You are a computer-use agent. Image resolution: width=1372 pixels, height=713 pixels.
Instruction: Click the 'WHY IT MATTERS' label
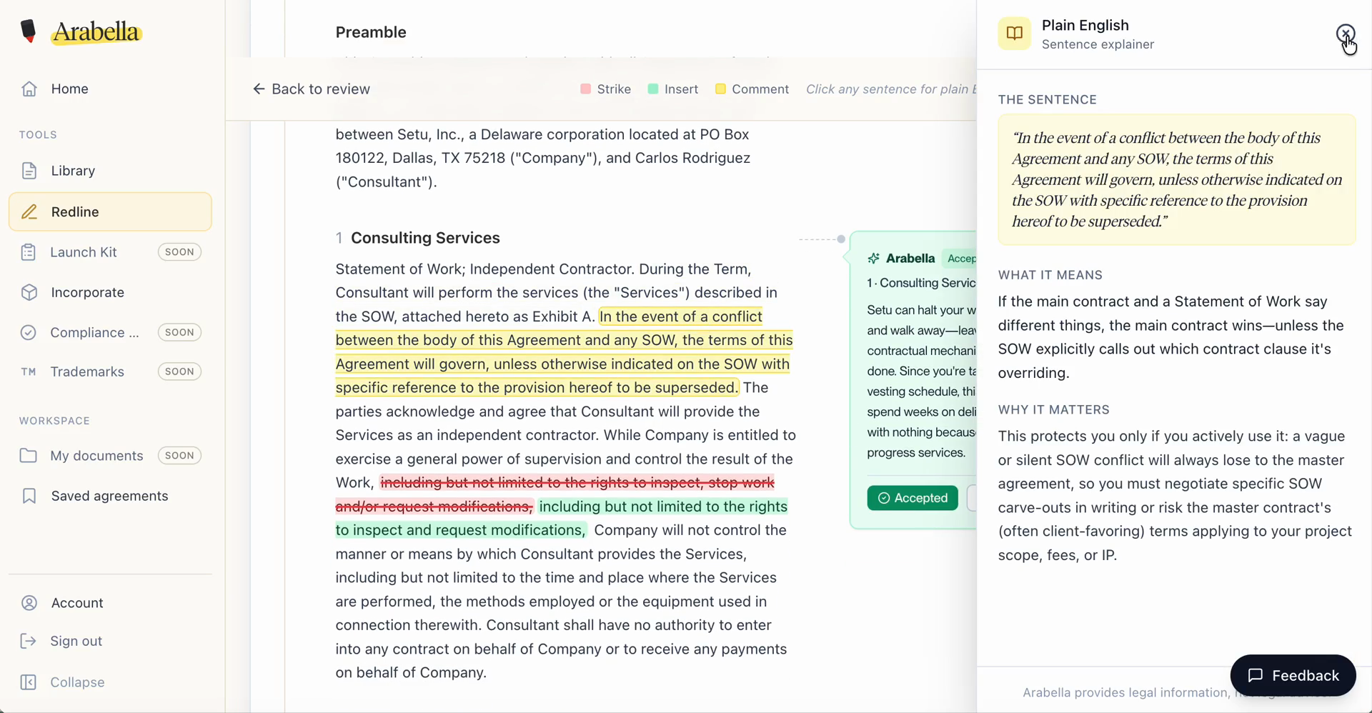[1053, 410]
